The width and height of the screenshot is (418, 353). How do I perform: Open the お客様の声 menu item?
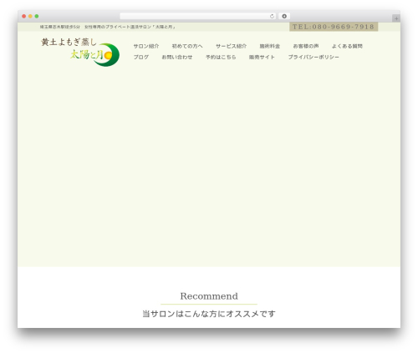click(306, 46)
